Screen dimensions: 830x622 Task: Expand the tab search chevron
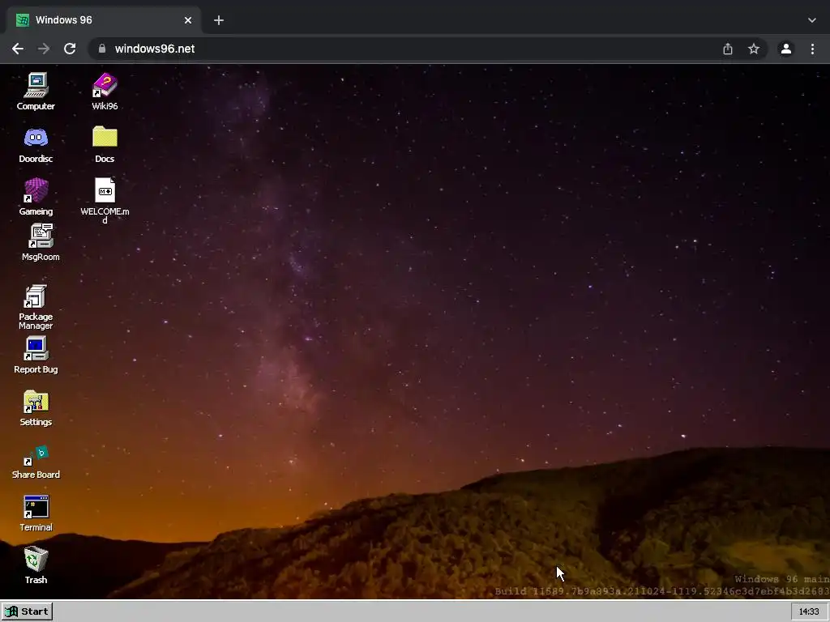pos(812,20)
